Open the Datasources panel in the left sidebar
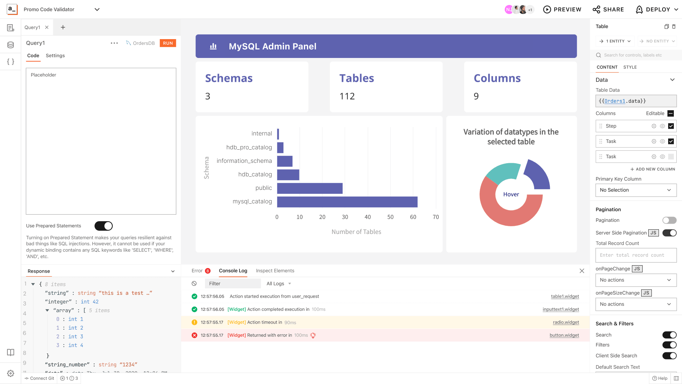 pyautogui.click(x=10, y=44)
